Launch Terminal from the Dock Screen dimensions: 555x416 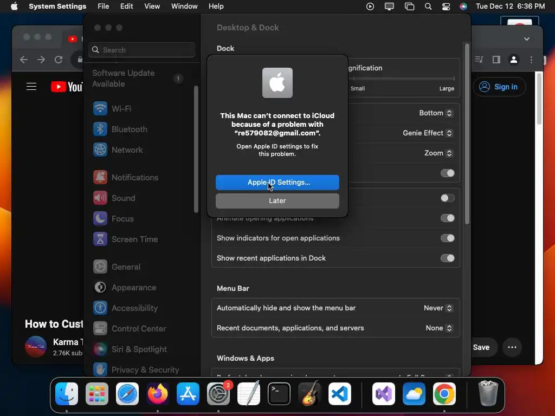pyautogui.click(x=279, y=393)
